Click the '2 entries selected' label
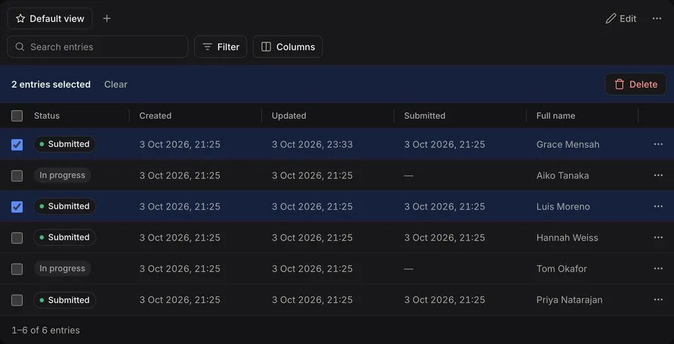 [x=51, y=85]
